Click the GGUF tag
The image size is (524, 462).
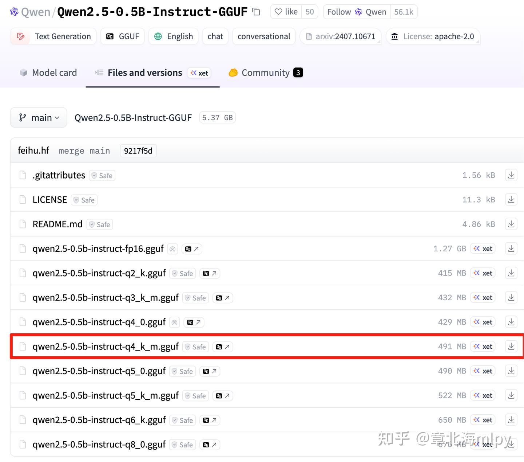(123, 36)
